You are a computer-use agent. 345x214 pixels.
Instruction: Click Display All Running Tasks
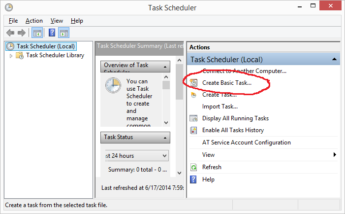point(235,118)
